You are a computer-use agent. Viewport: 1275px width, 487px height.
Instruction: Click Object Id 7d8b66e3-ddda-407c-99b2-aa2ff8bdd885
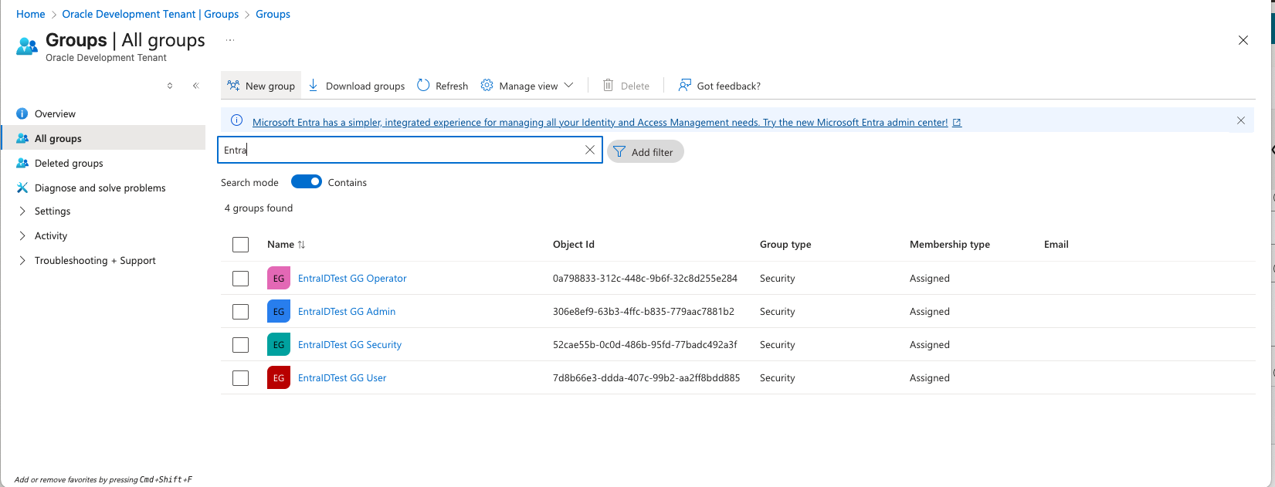click(646, 378)
